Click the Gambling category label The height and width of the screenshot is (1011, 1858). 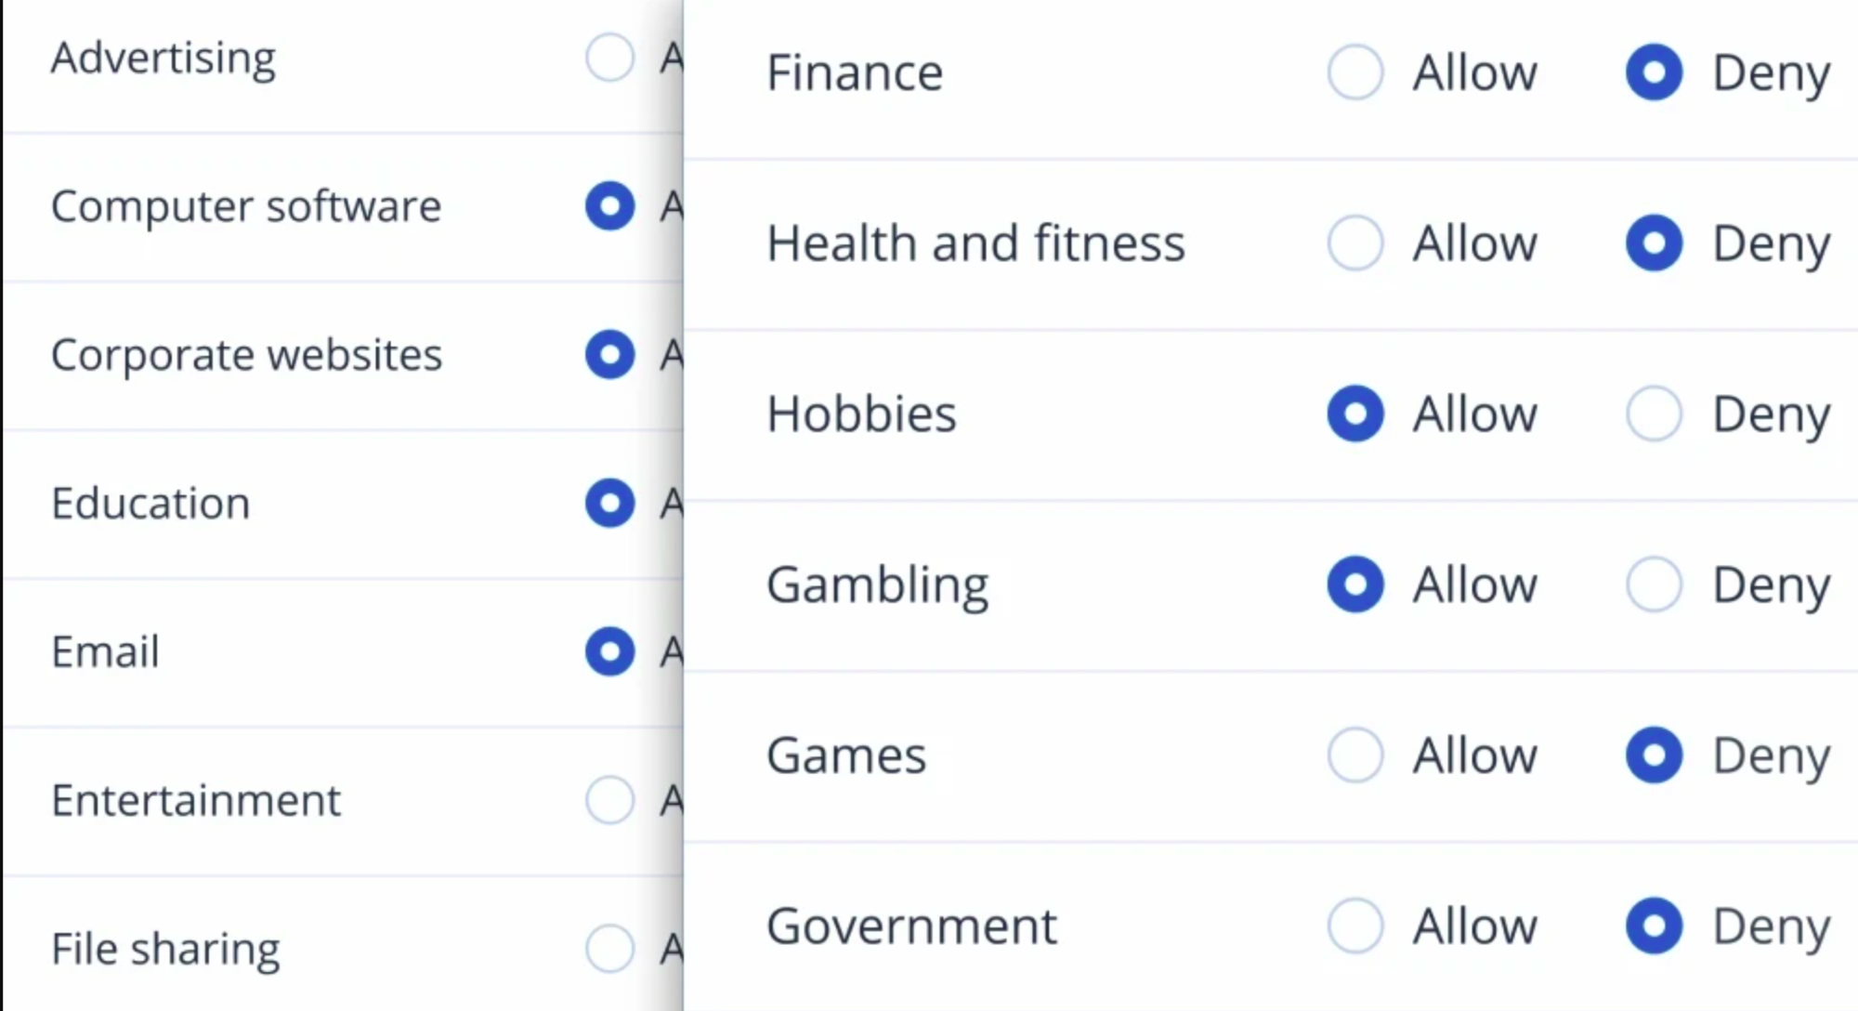(x=877, y=585)
